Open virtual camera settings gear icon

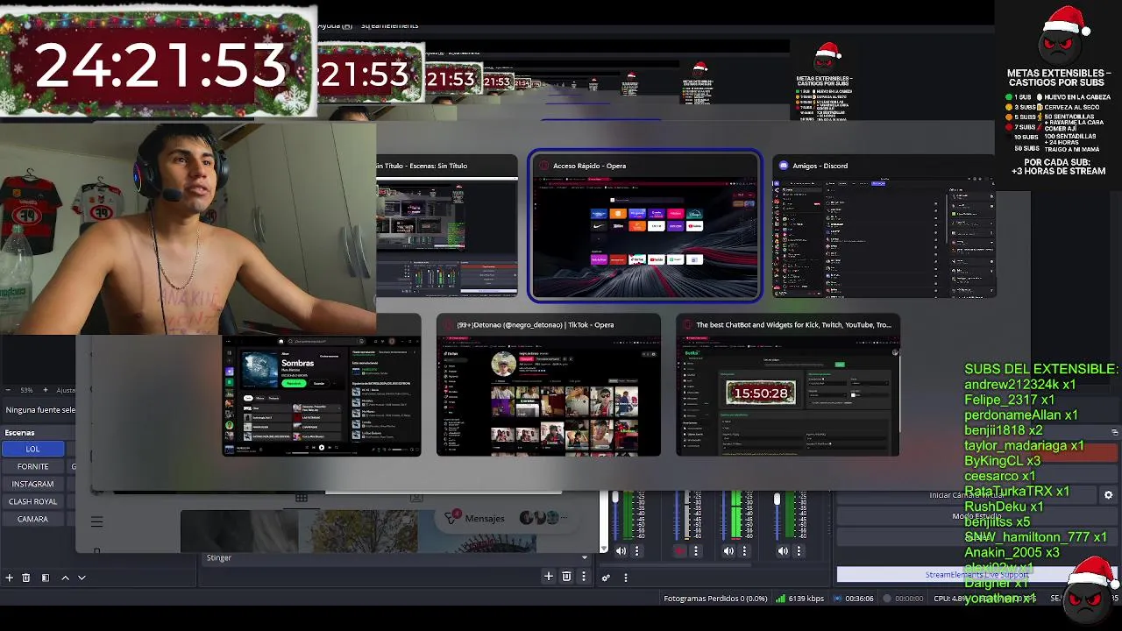[x=1108, y=495]
